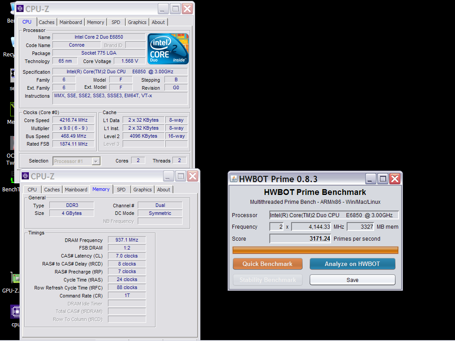
Task: Click the Bus Speed value 468.49 MHz
Action: (74, 136)
